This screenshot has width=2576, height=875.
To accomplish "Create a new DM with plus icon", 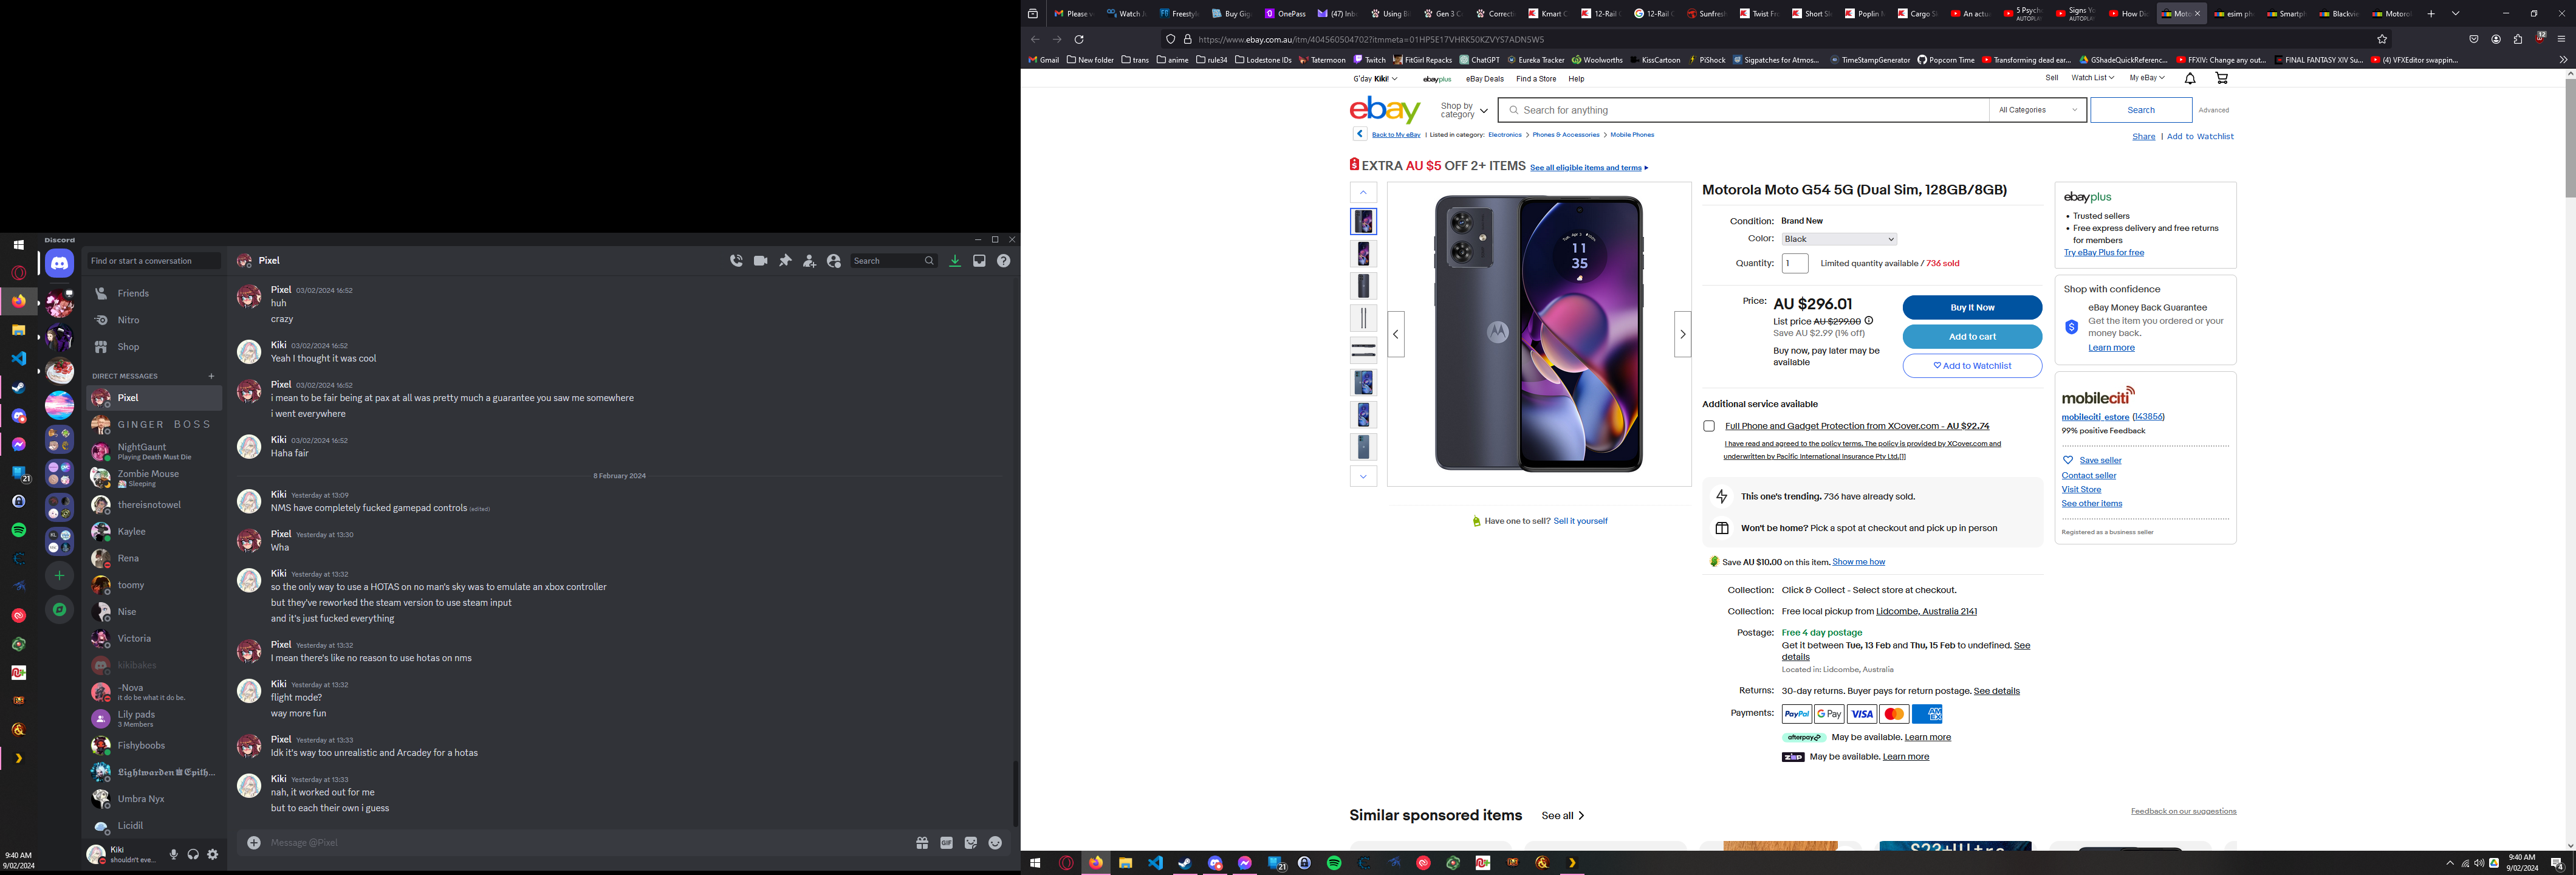I will coord(211,376).
